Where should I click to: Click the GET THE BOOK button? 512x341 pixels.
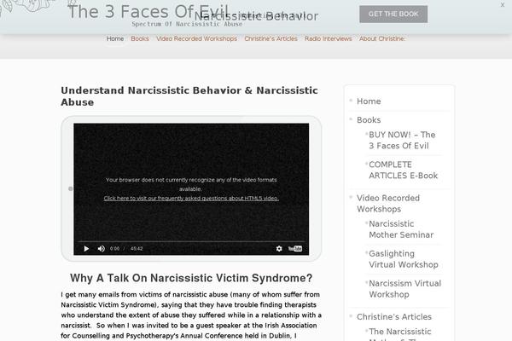tap(393, 14)
